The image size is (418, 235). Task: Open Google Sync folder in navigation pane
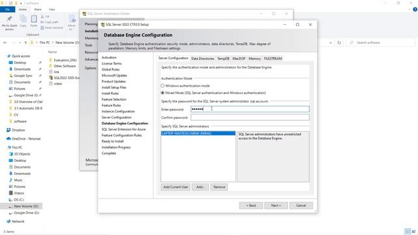coord(23,76)
